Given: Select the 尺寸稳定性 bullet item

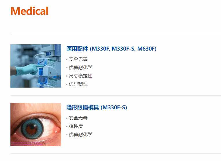Looking at the screenshot, I should click(80, 76).
